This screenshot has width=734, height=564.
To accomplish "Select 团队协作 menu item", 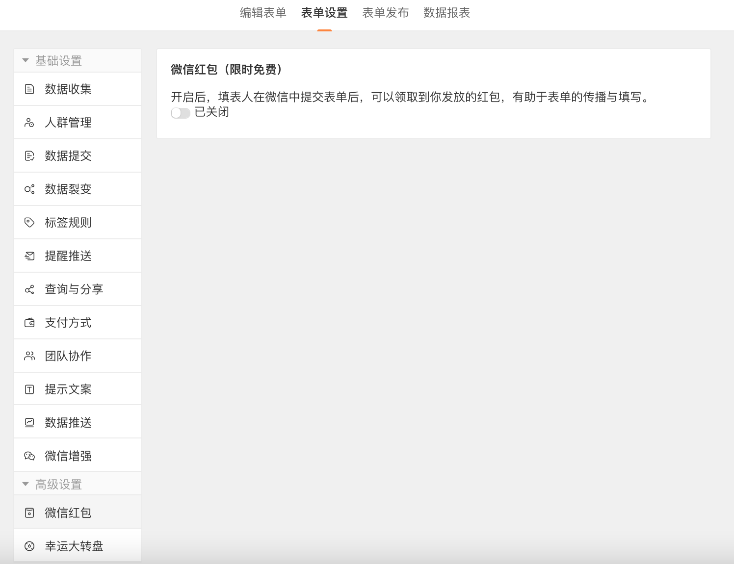I will tap(78, 356).
